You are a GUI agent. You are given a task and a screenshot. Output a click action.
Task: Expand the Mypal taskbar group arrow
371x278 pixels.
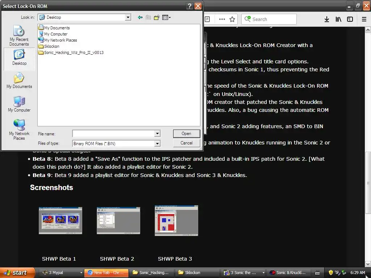[x=81, y=273]
